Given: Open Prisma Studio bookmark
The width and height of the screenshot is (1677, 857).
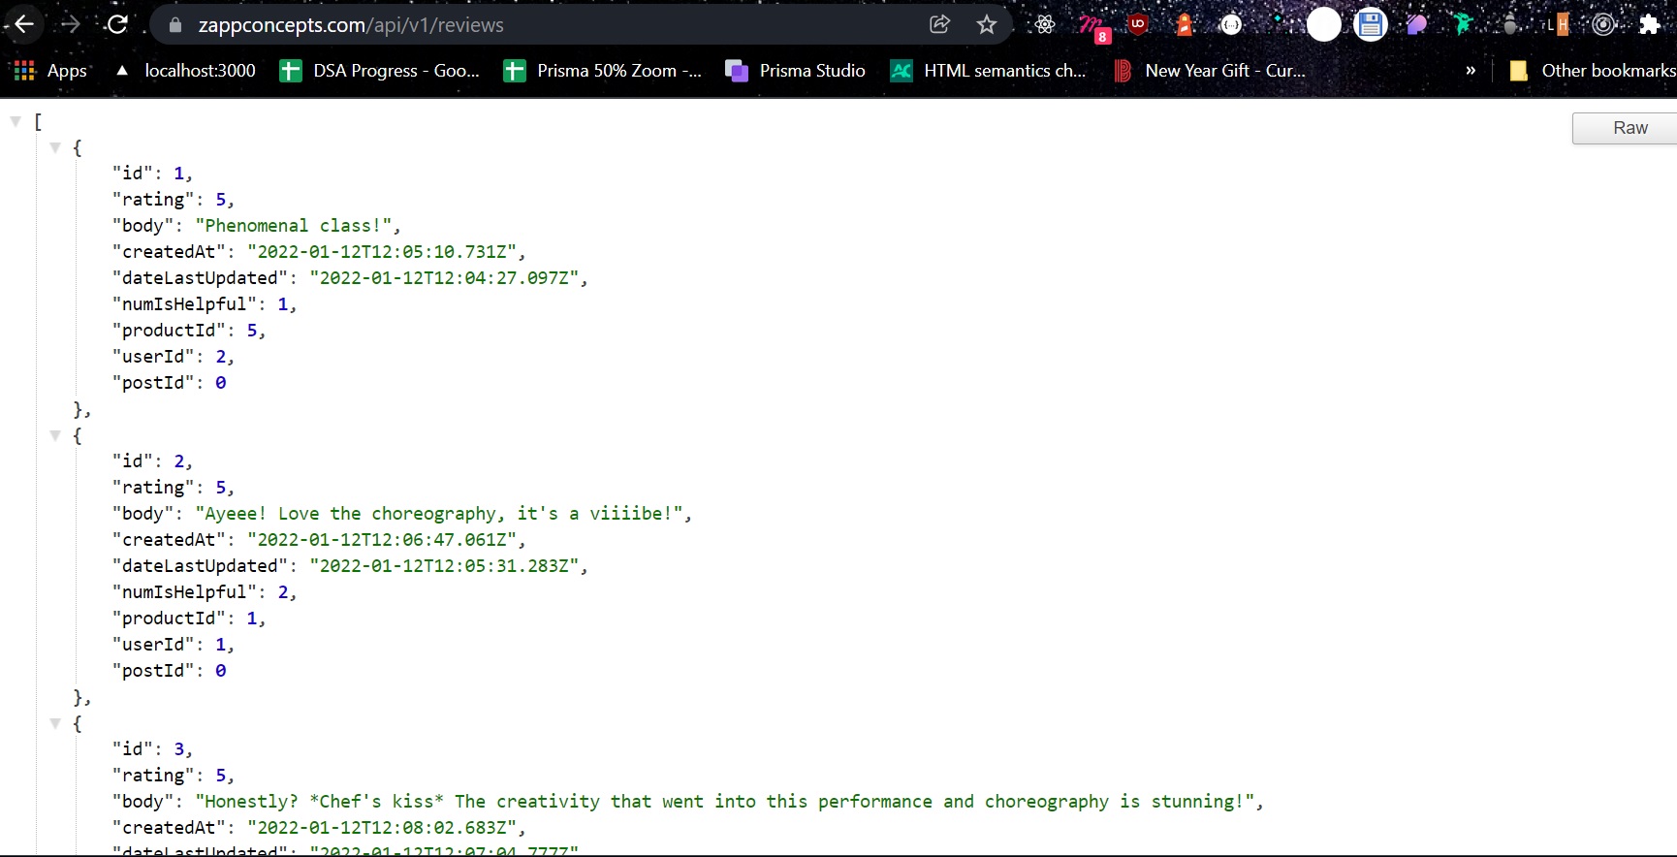Looking at the screenshot, I should click(x=796, y=71).
